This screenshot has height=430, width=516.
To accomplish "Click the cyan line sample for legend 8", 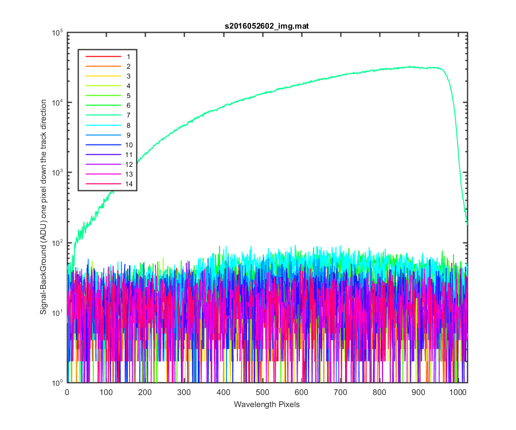I will click(x=103, y=126).
